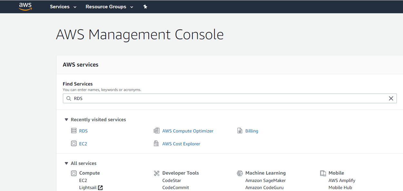This screenshot has width=403, height=191.
Task: Select CodeStar under Developer Tools
Action: [172, 180]
